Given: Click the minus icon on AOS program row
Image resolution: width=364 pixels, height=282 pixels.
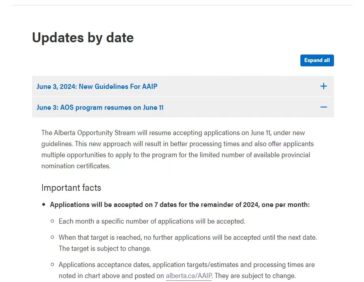Looking at the screenshot, I should click(323, 107).
